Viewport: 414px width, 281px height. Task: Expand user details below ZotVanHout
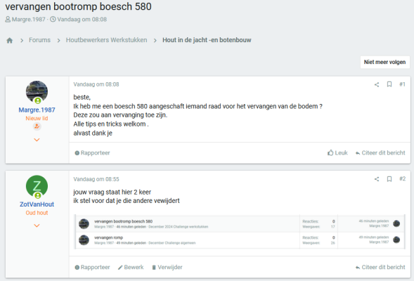pyautogui.click(x=37, y=226)
